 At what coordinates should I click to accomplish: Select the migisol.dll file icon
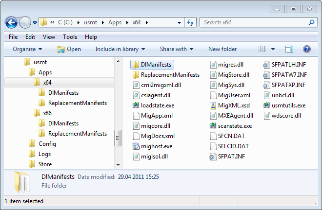point(136,157)
